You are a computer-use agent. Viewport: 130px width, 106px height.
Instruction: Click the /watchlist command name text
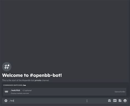click(x=15, y=90)
